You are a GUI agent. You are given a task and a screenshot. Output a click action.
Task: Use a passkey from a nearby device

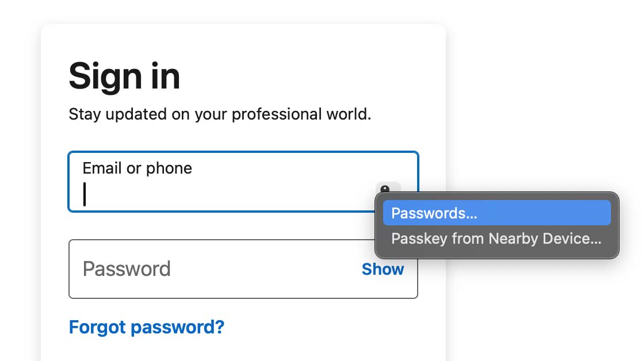coord(496,238)
